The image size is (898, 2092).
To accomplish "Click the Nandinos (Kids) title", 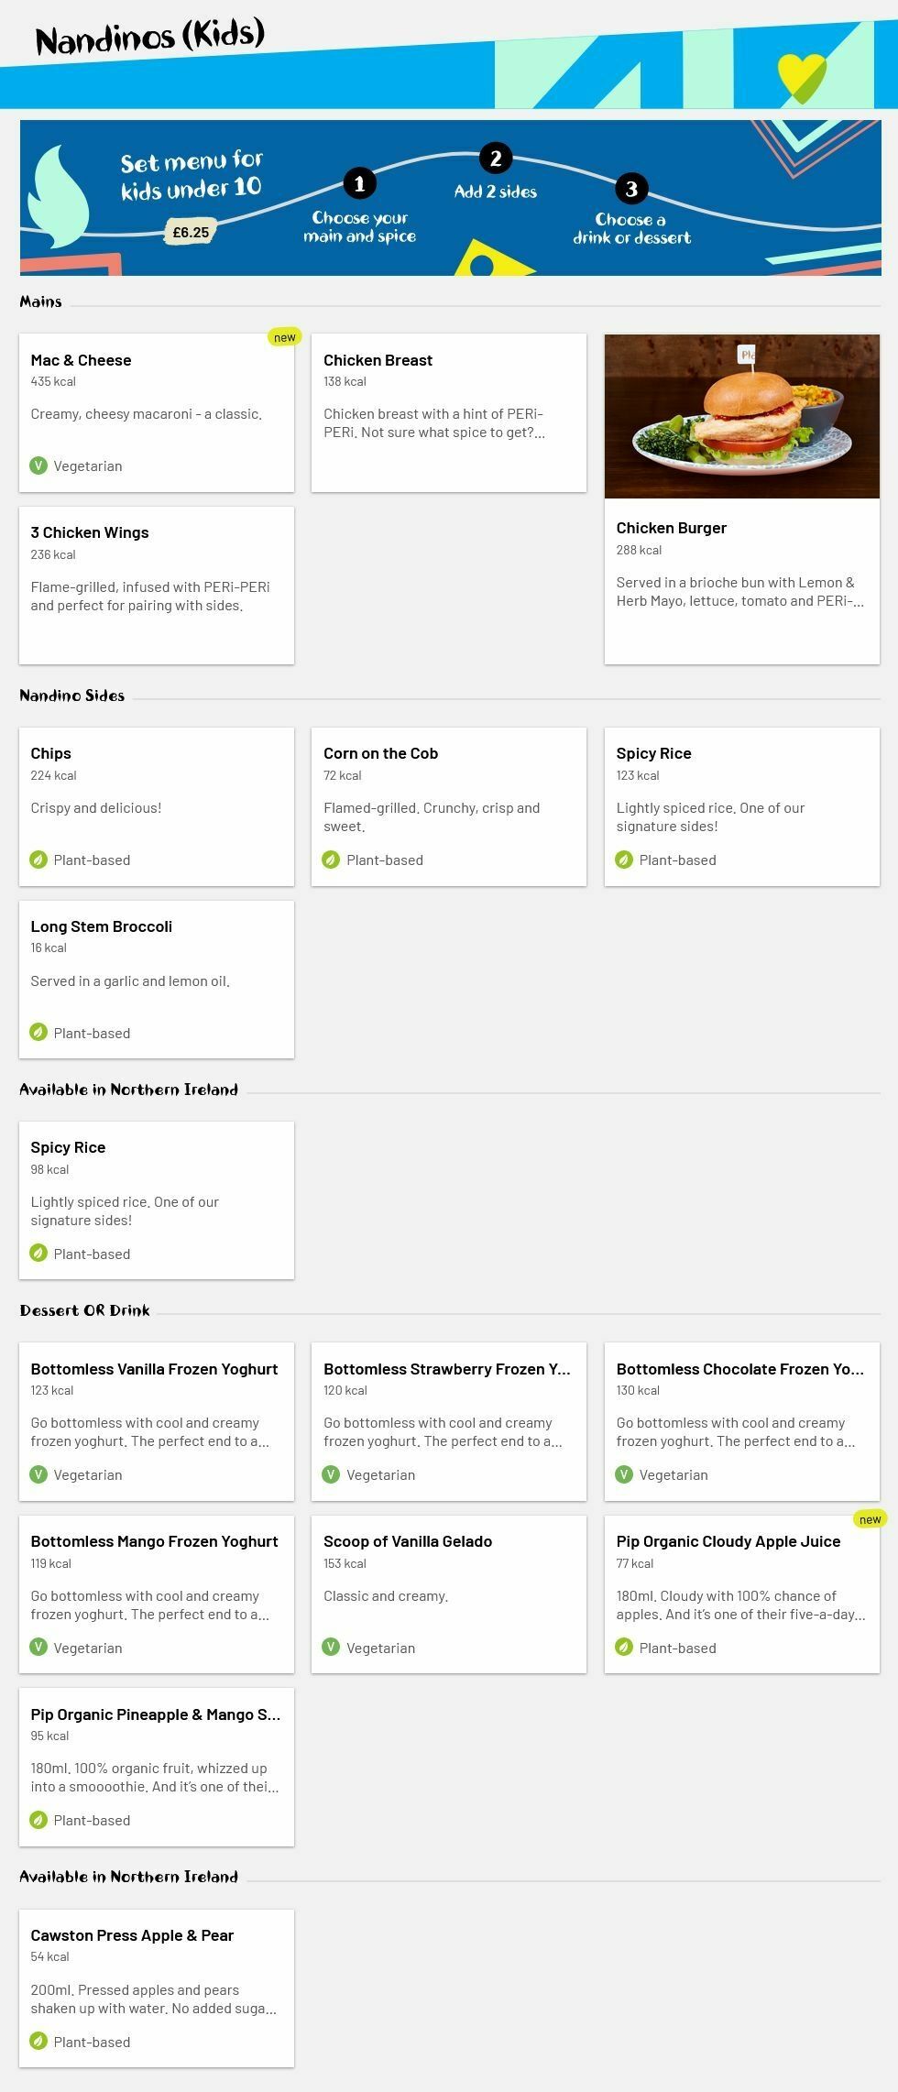I will pyautogui.click(x=150, y=38).
